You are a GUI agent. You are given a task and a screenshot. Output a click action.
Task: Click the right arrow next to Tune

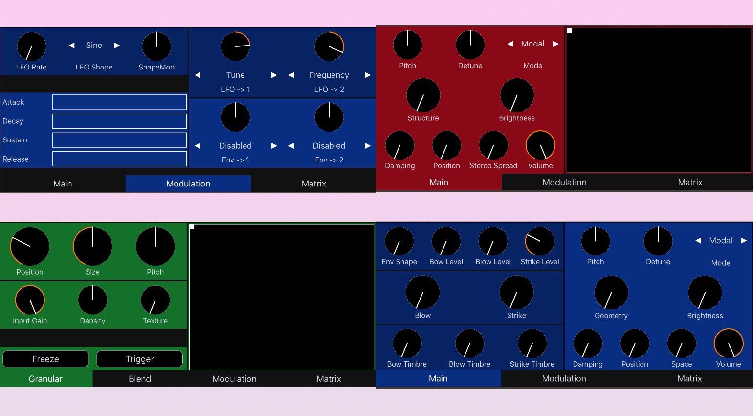pos(274,75)
